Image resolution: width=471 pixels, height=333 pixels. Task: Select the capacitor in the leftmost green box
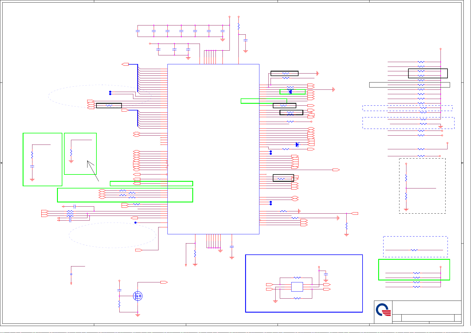click(32, 166)
